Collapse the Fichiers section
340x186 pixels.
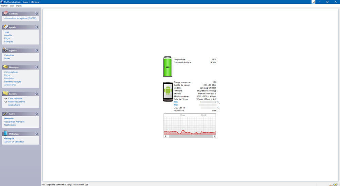(x=37, y=94)
